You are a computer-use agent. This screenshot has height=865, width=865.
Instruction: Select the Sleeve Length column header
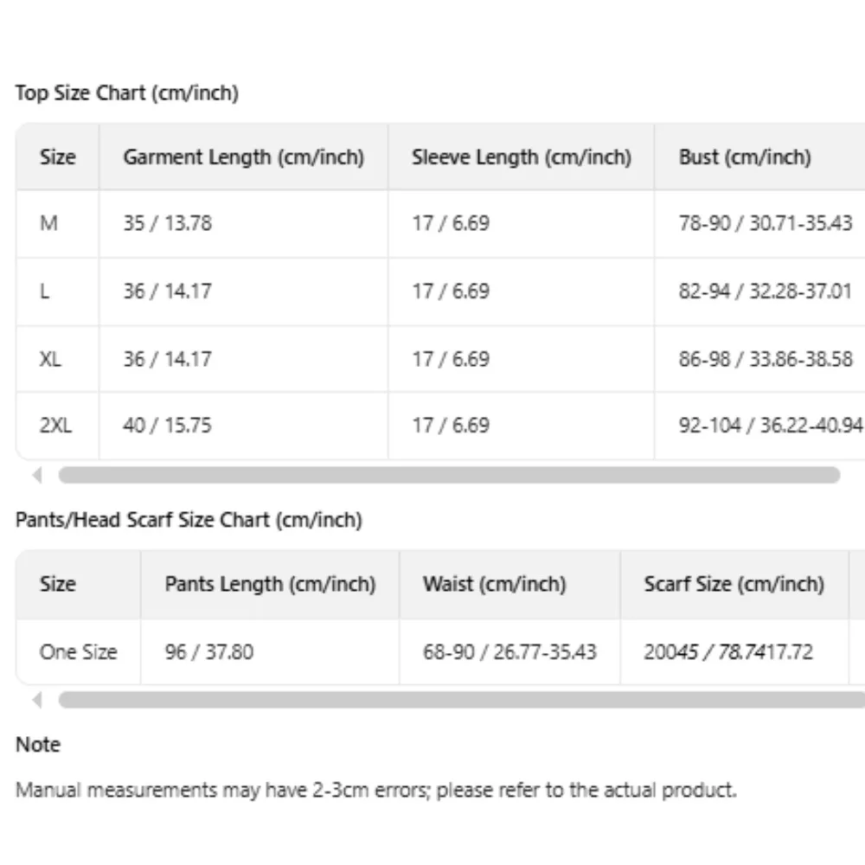point(522,157)
